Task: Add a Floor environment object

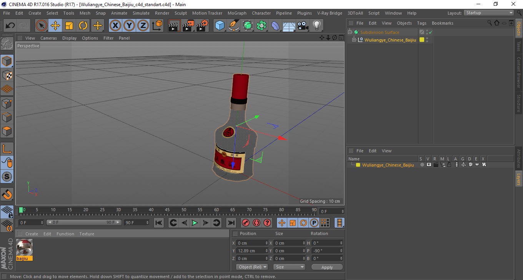Action: point(289,26)
